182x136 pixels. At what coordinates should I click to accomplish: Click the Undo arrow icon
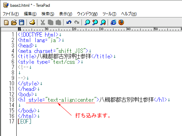coord(69,22)
